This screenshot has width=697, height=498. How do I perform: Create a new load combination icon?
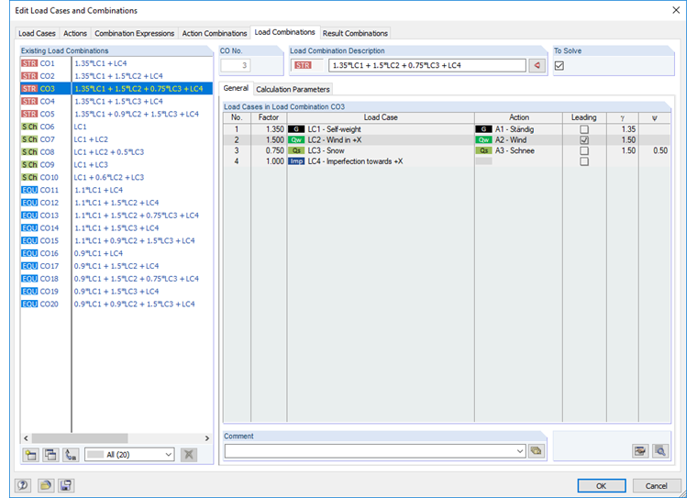(30, 454)
